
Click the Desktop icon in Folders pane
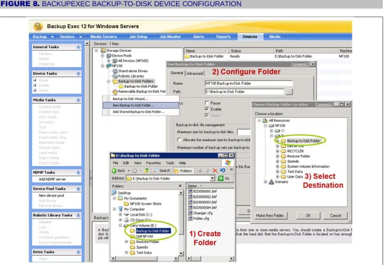pyautogui.click(x=114, y=193)
